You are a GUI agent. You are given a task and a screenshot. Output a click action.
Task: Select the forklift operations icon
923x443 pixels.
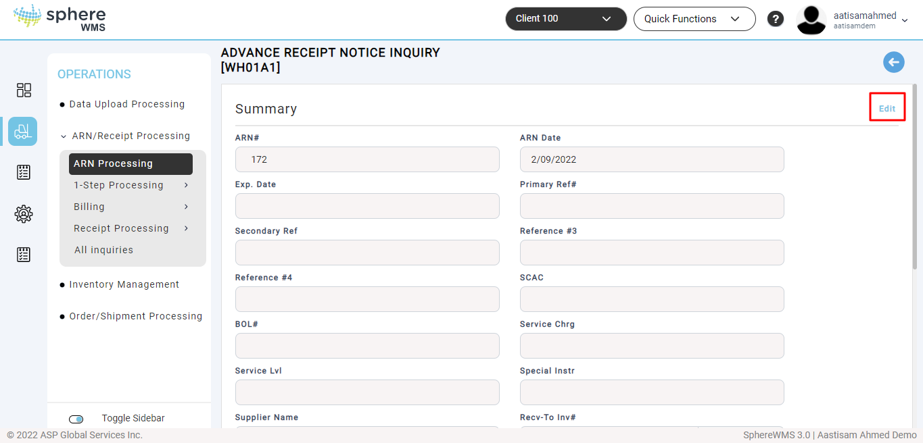coord(23,132)
